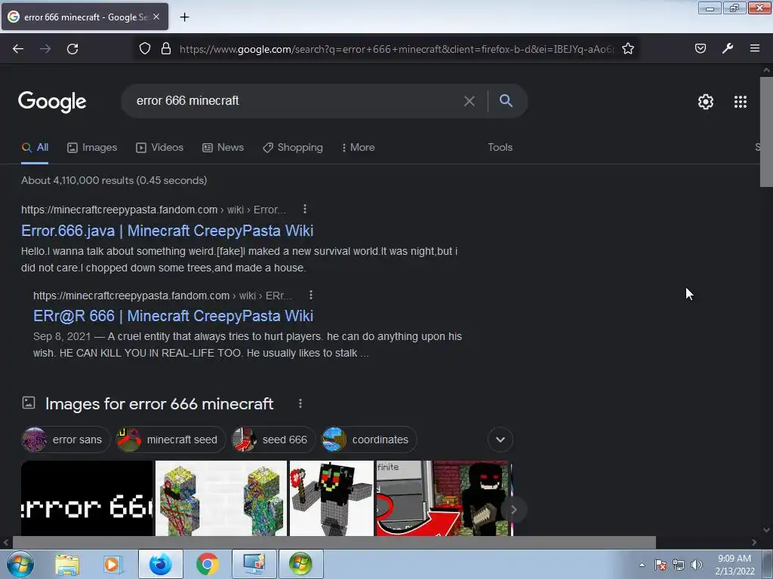Open the wrench developer tools icon
Image resolution: width=773 pixels, height=579 pixels.
pos(728,48)
